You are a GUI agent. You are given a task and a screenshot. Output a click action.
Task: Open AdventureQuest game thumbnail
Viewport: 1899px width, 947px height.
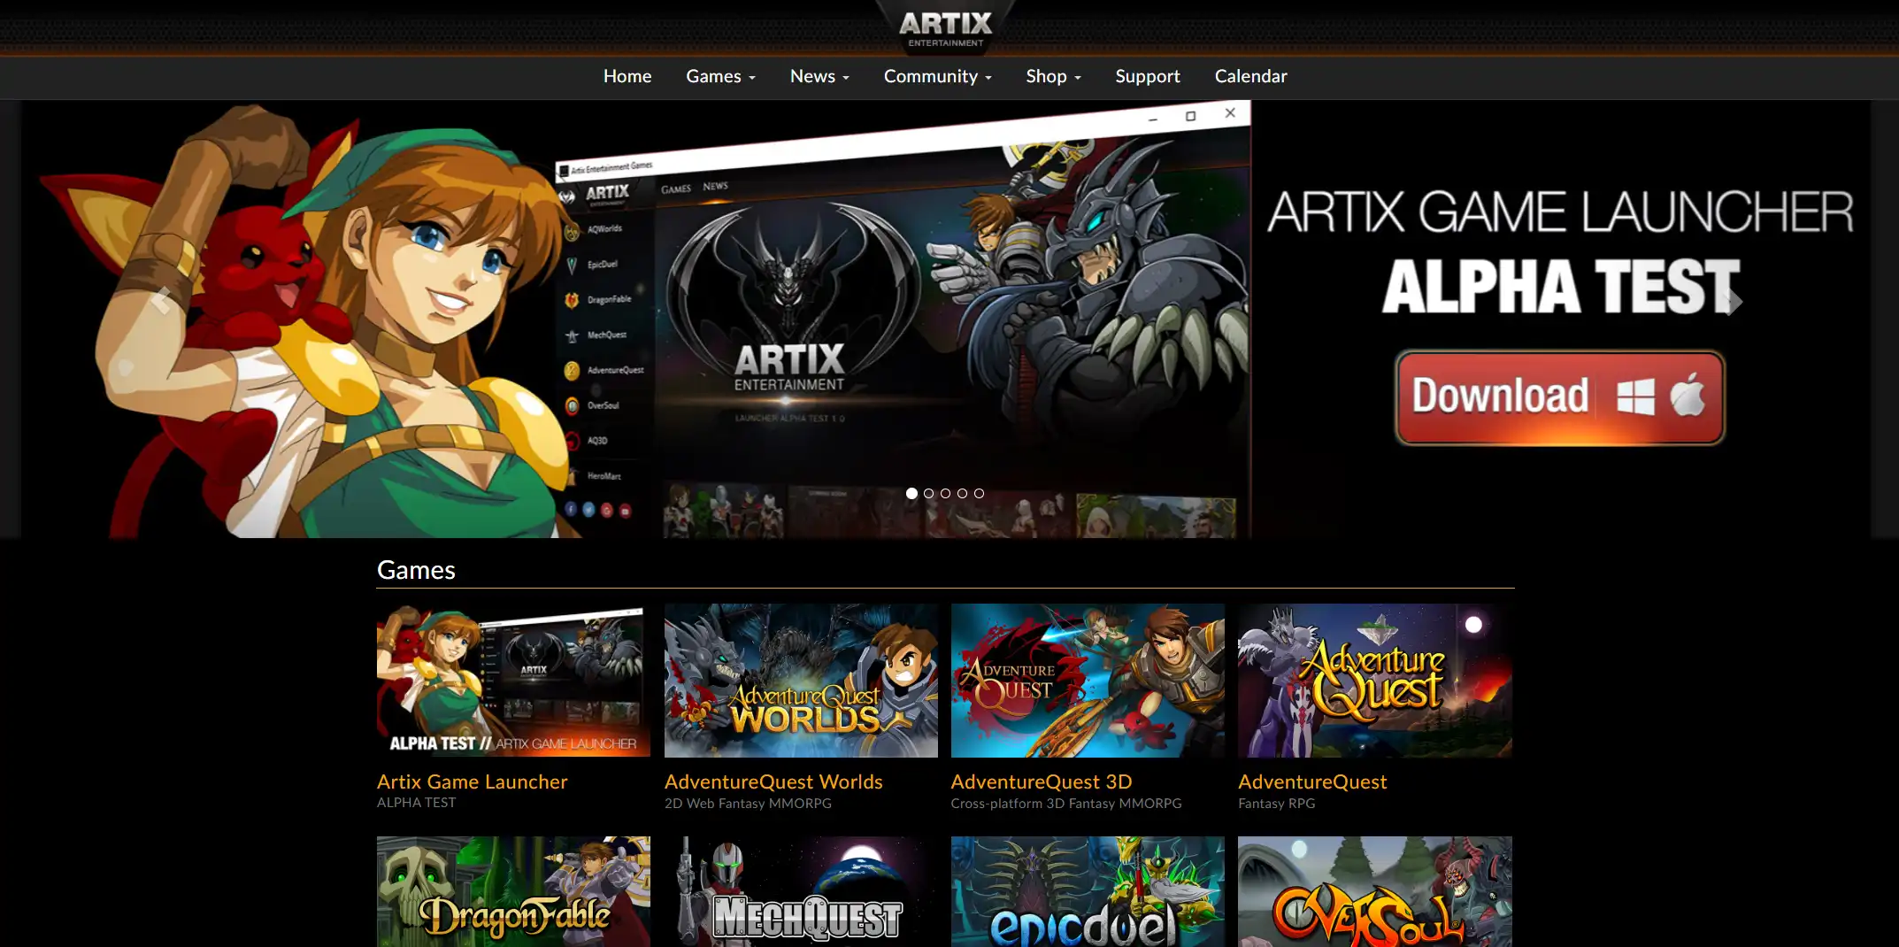[1375, 681]
